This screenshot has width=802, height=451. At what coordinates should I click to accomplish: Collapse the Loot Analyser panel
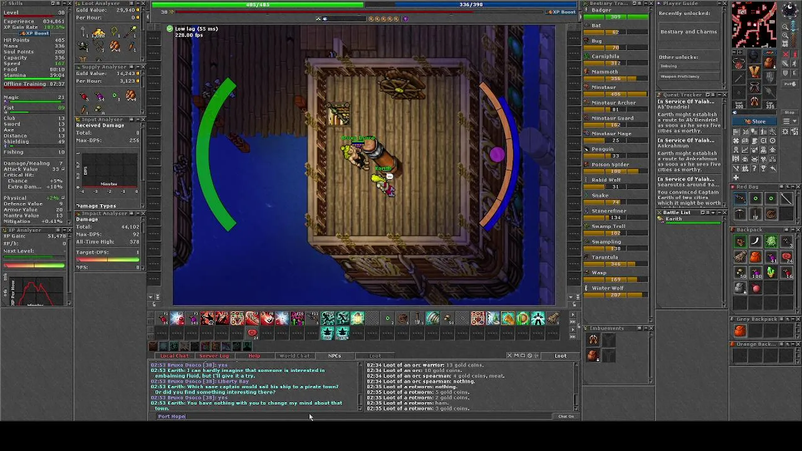click(138, 3)
